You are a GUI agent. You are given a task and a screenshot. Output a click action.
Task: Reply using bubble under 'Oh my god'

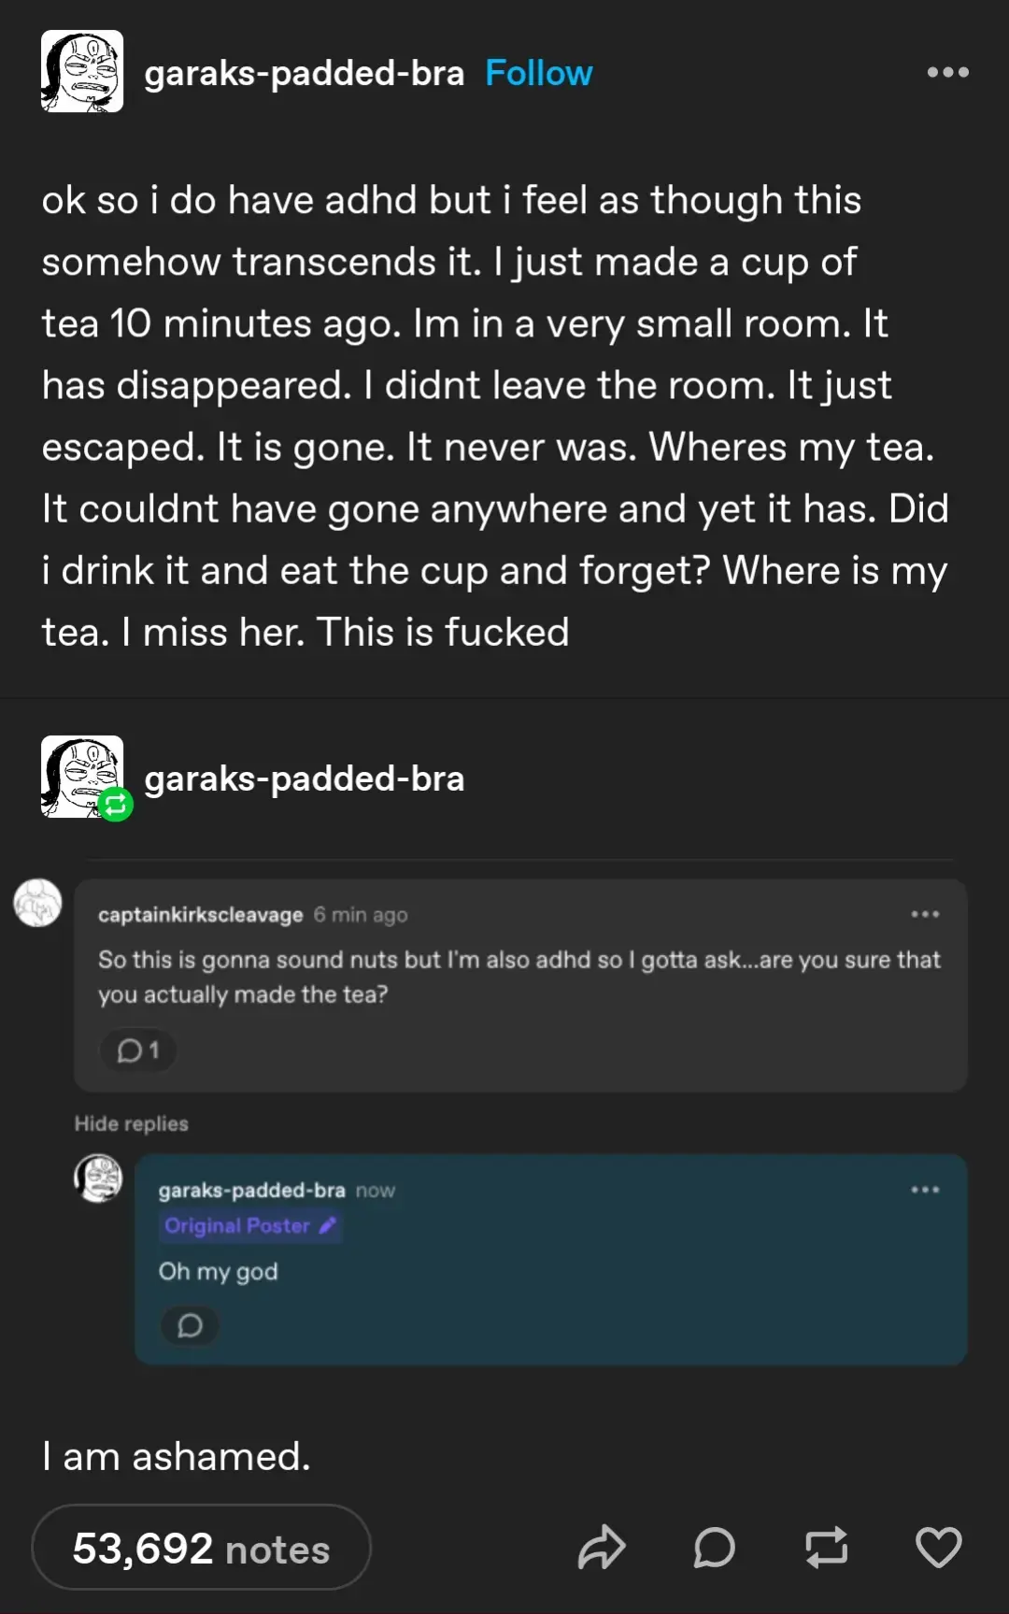190,1325
